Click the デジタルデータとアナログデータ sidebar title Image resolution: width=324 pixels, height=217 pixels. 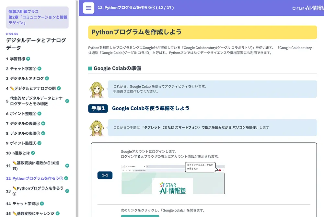(x=36, y=44)
